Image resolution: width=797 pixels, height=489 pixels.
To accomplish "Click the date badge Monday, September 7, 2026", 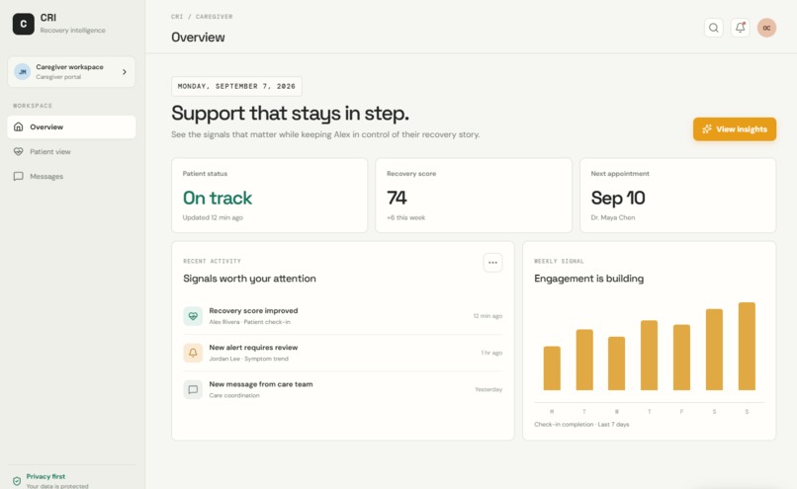I will pyautogui.click(x=236, y=86).
